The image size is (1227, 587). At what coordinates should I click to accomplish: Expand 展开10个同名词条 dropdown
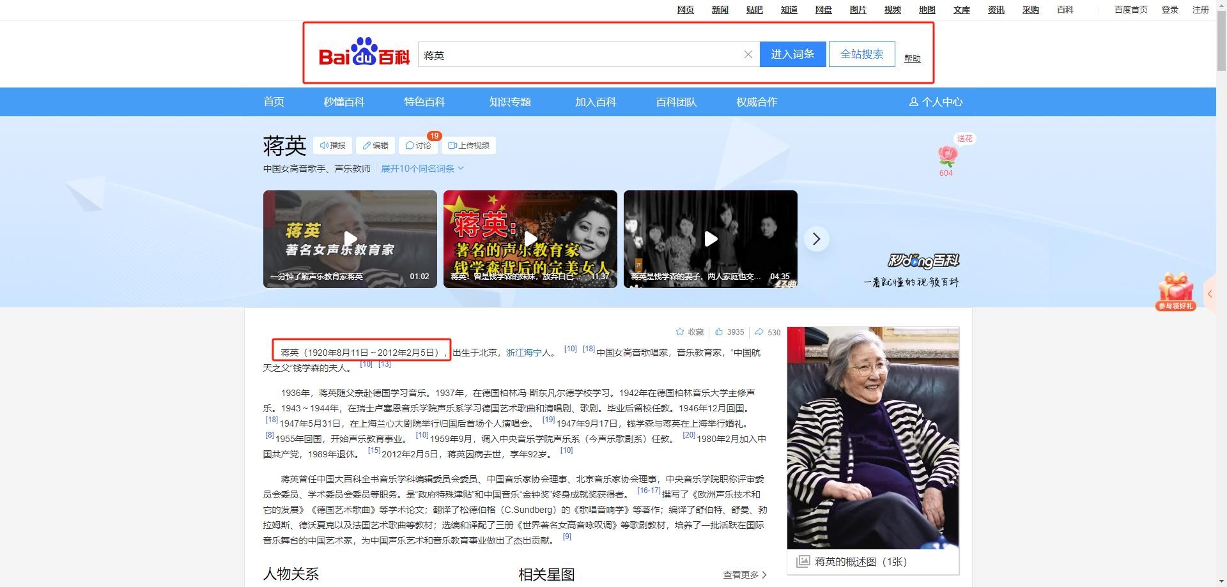tap(422, 169)
